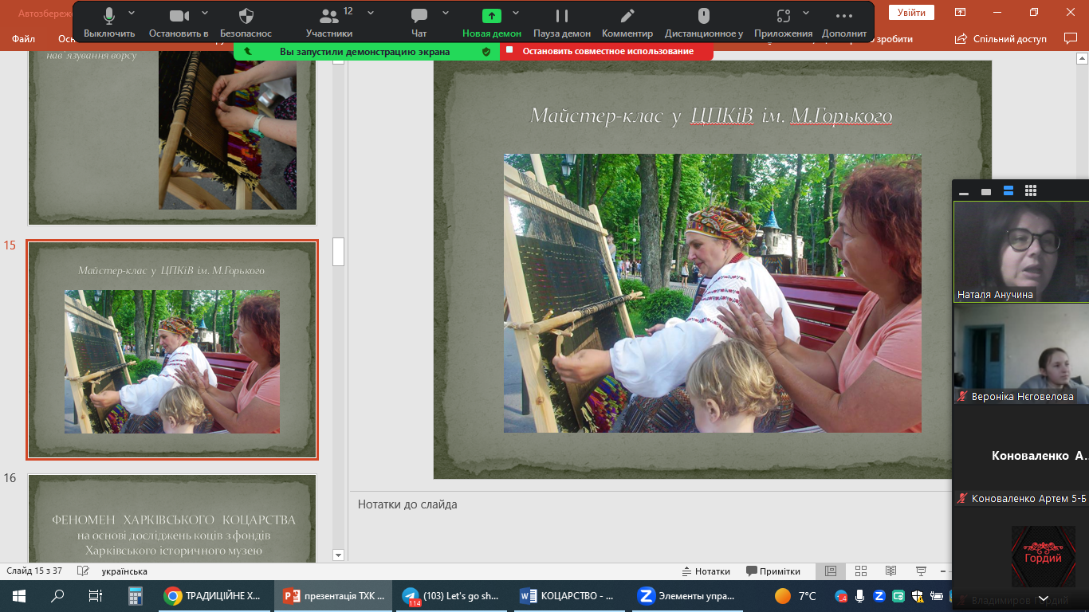This screenshot has width=1089, height=612.
Task: Open PowerPoint comments pane icon
Action: (1071, 38)
